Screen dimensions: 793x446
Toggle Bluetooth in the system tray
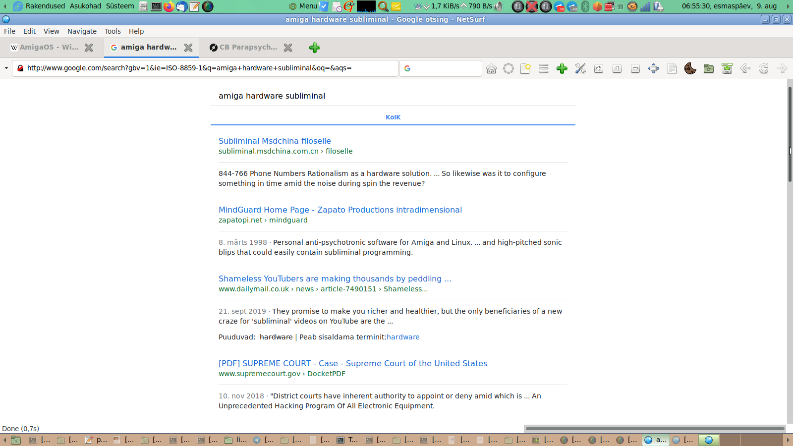pyautogui.click(x=585, y=6)
